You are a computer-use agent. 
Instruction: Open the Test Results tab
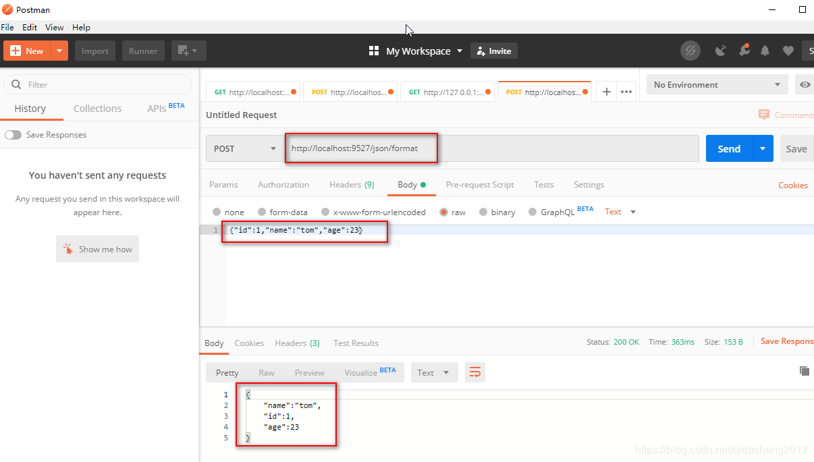click(356, 343)
